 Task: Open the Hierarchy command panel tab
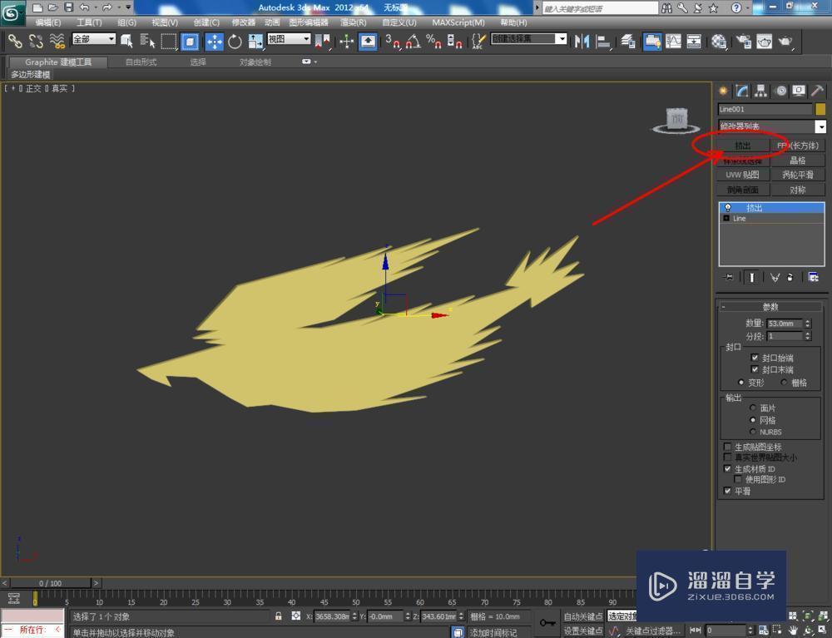[760, 91]
